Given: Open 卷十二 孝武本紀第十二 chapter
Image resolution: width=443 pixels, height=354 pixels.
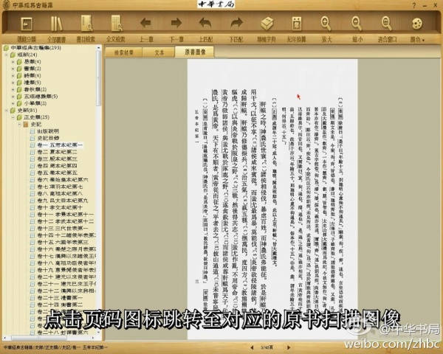Looking at the screenshot, I should pyautogui.click(x=66, y=221).
